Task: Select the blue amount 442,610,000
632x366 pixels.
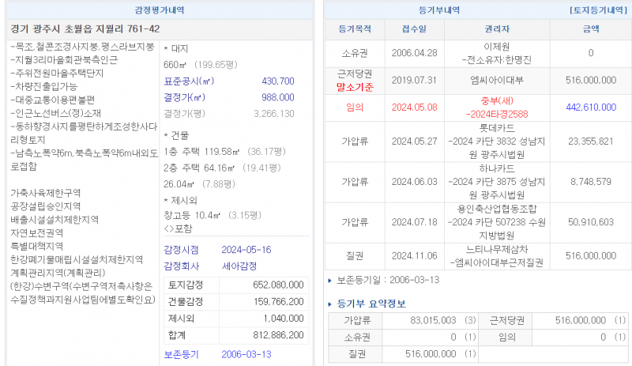Action: point(591,108)
